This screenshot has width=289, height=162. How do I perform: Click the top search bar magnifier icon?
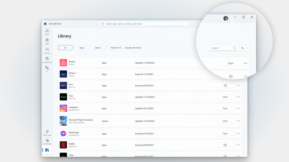(103, 24)
